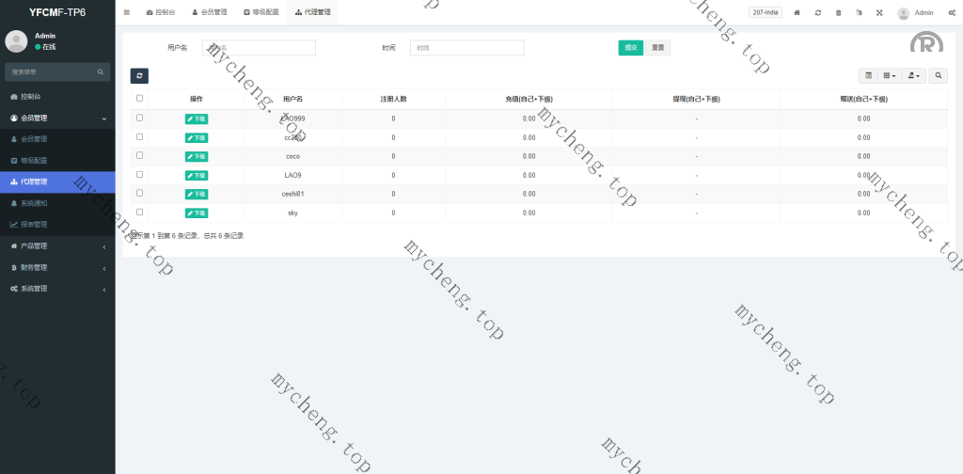This screenshot has width=963, height=474.
Task: Click the green 提交 submit button
Action: pos(630,48)
